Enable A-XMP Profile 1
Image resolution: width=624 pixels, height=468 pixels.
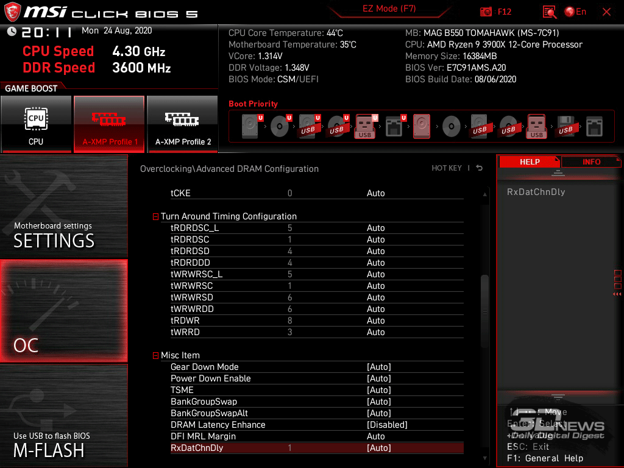coord(109,124)
